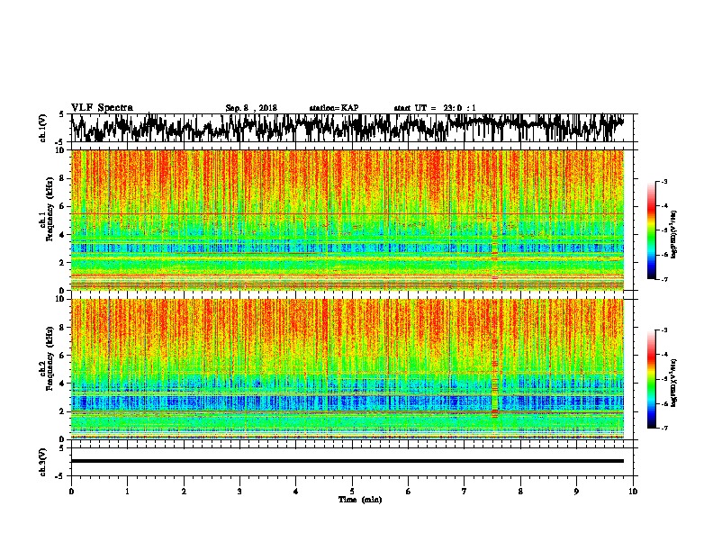Click the ch.2 spectrogram plot area

tap(347, 369)
